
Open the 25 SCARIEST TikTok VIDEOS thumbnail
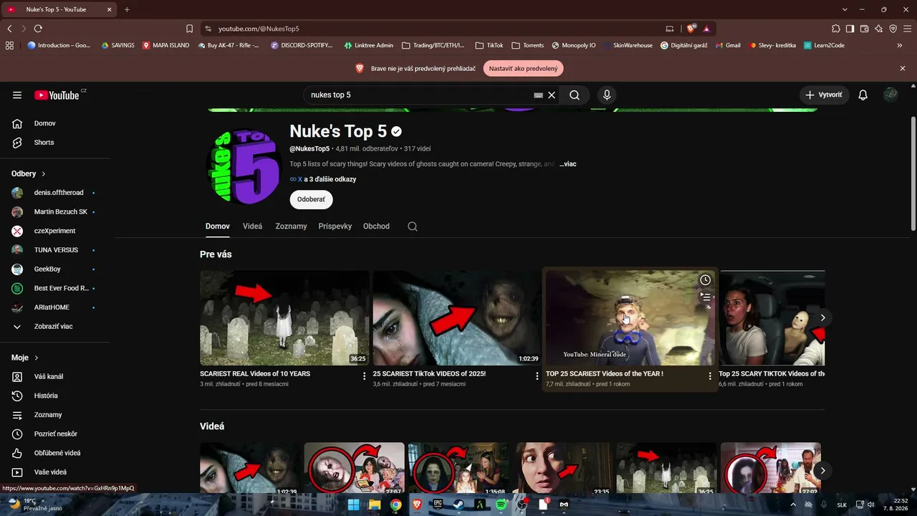[x=457, y=318]
